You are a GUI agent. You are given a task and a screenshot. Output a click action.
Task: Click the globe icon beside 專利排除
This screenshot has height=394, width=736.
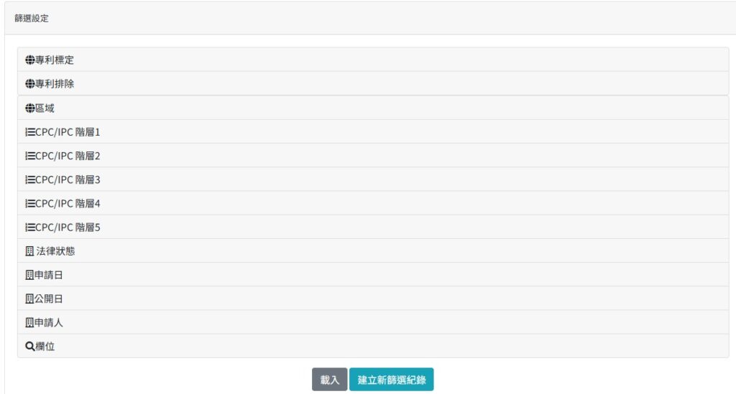click(30, 84)
